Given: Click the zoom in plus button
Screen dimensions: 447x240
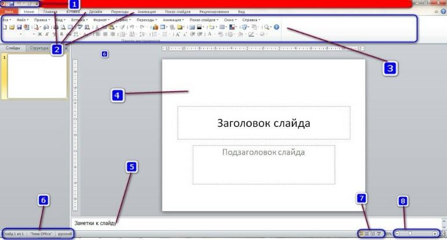Looking at the screenshot, I should 435,234.
